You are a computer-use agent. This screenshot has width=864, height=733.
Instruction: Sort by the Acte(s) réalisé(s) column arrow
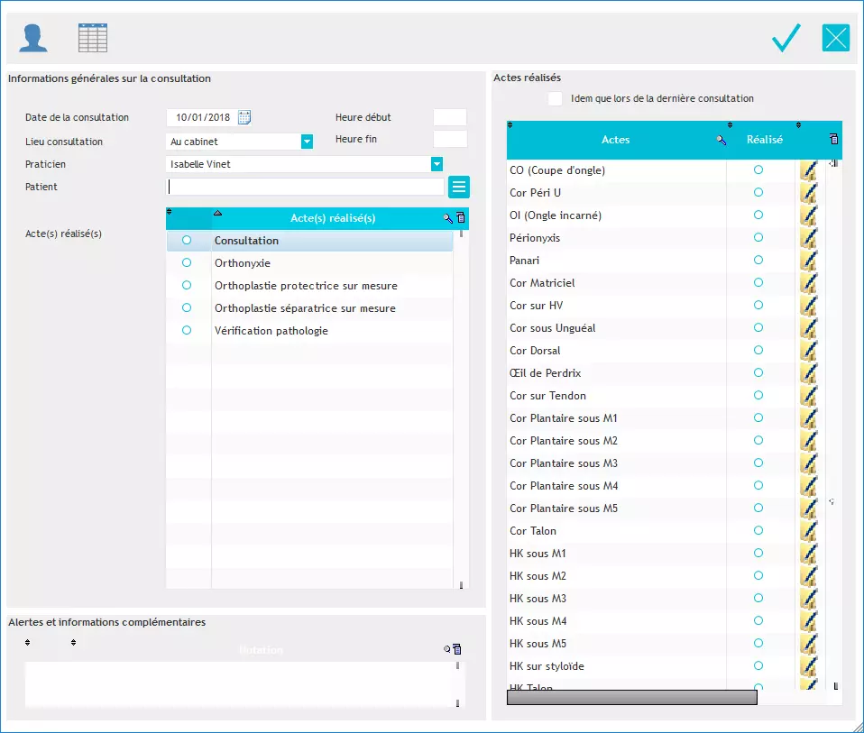[217, 213]
